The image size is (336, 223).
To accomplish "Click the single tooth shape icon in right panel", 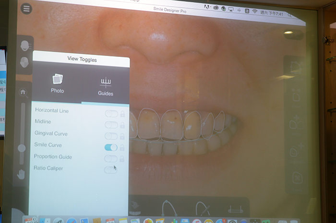I will (296, 97).
